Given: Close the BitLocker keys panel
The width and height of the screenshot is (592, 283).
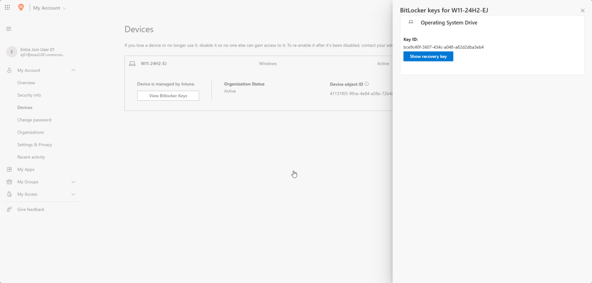Looking at the screenshot, I should (x=582, y=10).
